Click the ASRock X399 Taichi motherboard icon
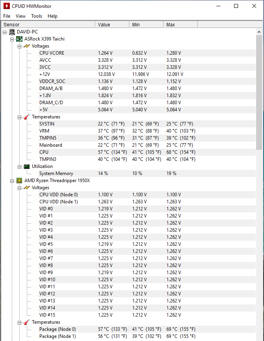264x341 pixels. [19, 39]
